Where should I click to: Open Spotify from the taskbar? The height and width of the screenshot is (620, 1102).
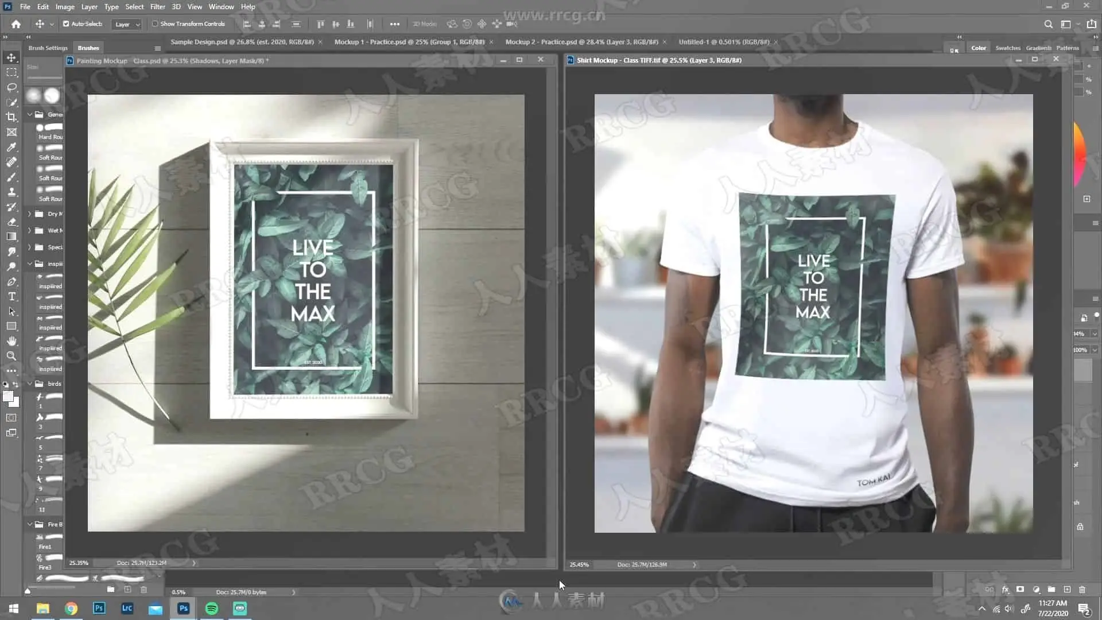click(x=212, y=609)
